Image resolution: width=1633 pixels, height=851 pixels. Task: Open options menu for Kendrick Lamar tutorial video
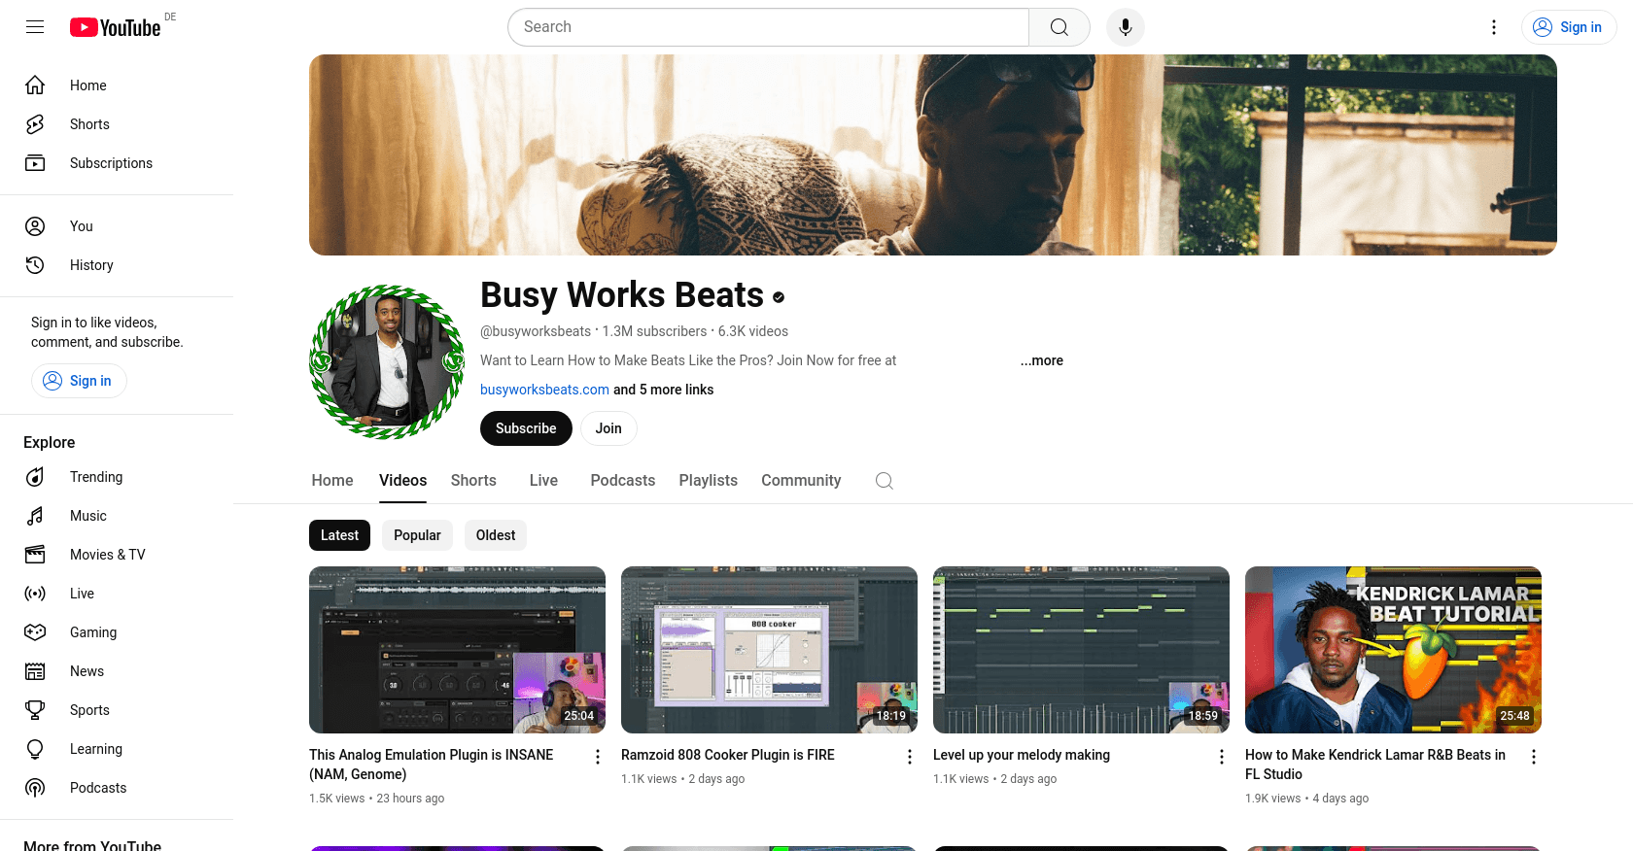point(1534,757)
